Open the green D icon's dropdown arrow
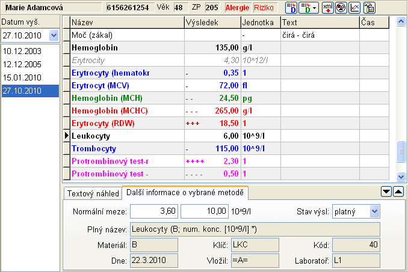The width and height of the screenshot is (408, 272). 315,8
